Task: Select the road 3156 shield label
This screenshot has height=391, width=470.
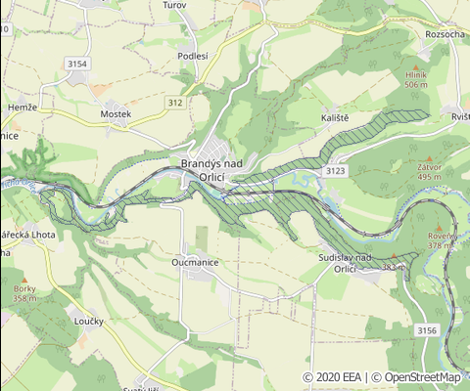Action: coord(427,330)
